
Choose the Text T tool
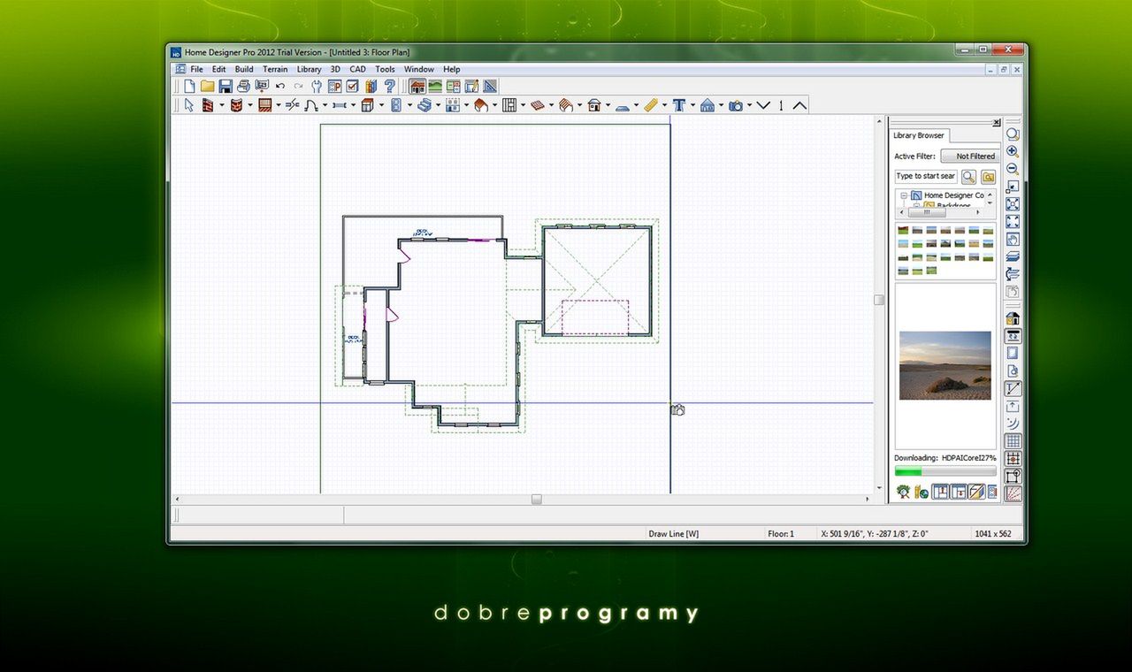pyautogui.click(x=679, y=105)
